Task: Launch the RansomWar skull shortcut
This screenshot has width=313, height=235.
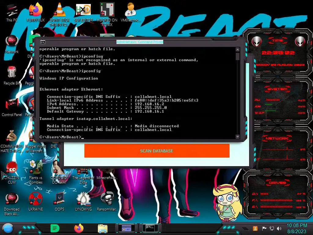Action: 107,201
